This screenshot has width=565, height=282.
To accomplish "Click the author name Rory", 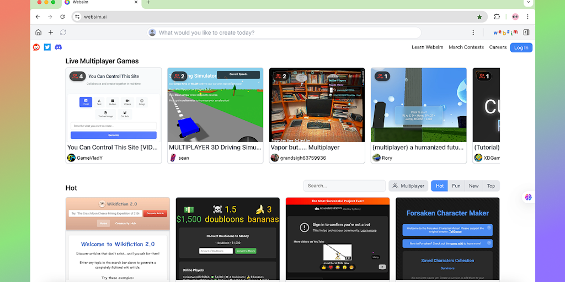I will coord(387,158).
